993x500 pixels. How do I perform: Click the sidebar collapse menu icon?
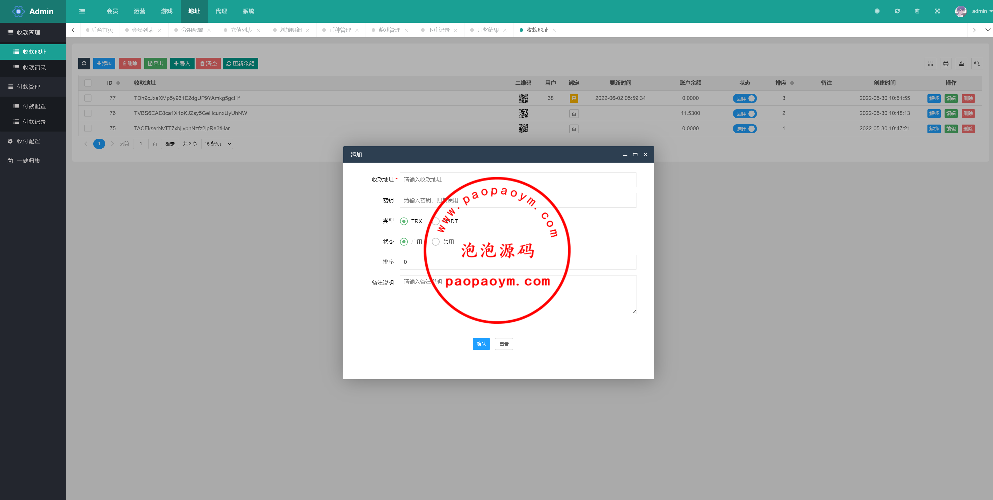(82, 11)
